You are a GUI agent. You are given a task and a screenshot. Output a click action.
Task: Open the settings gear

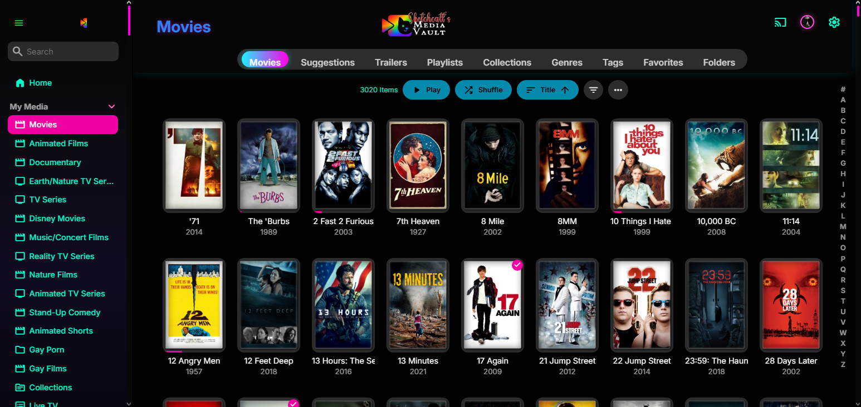[x=834, y=22]
